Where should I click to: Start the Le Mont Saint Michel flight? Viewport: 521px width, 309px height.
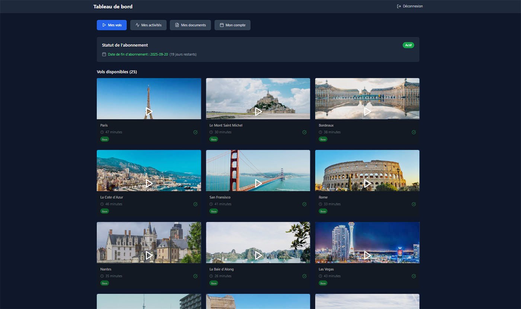point(258,111)
